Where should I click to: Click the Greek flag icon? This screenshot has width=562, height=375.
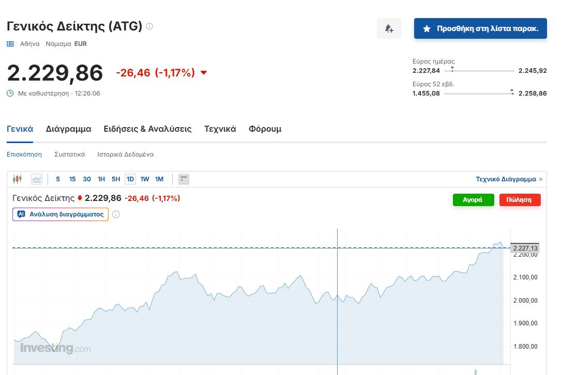10,44
